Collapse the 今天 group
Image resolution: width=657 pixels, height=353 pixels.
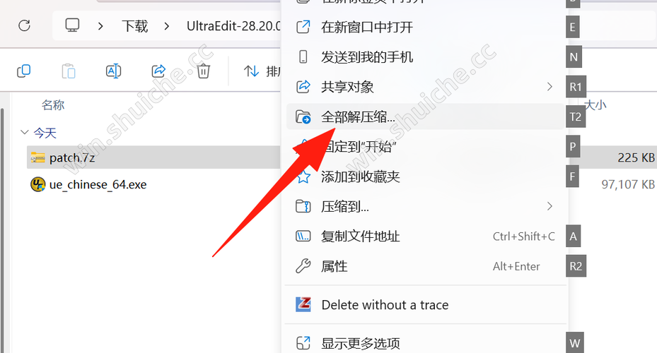click(x=24, y=133)
